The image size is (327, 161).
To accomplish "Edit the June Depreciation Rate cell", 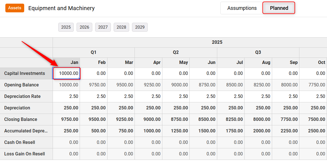I will pyautogui.click(x=203, y=96).
